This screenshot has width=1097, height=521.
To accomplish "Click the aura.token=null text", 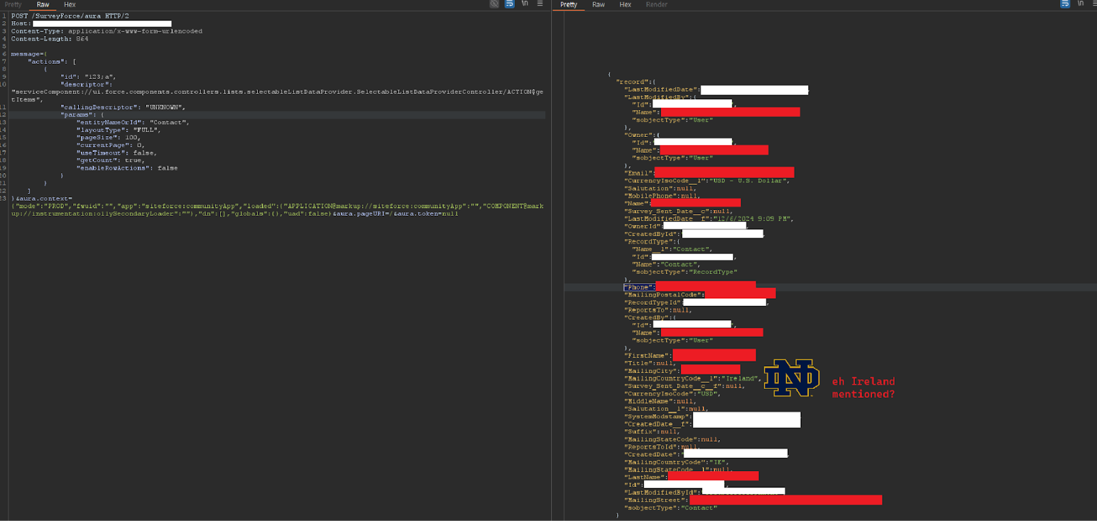I will click(426, 214).
